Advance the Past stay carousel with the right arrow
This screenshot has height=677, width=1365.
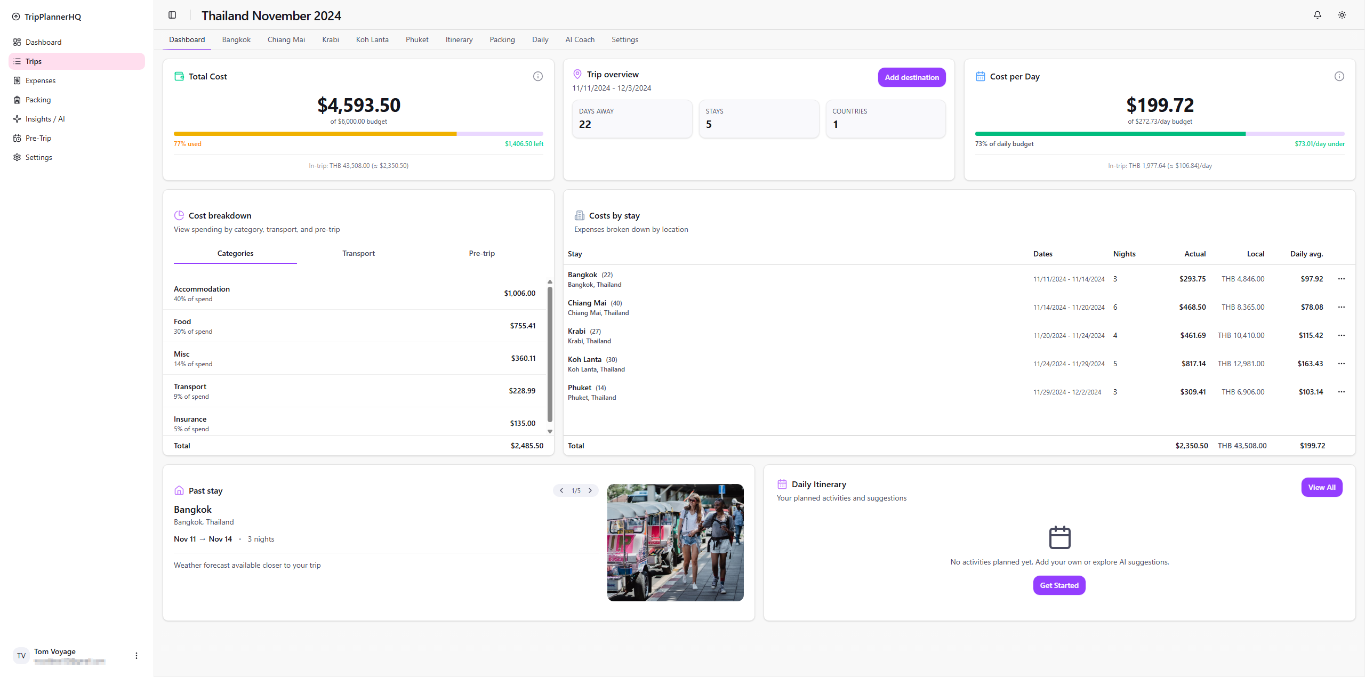click(590, 490)
